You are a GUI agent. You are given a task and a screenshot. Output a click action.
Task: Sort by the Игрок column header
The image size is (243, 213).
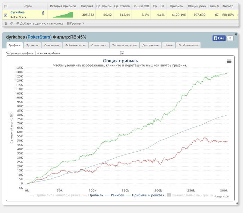[28, 6]
